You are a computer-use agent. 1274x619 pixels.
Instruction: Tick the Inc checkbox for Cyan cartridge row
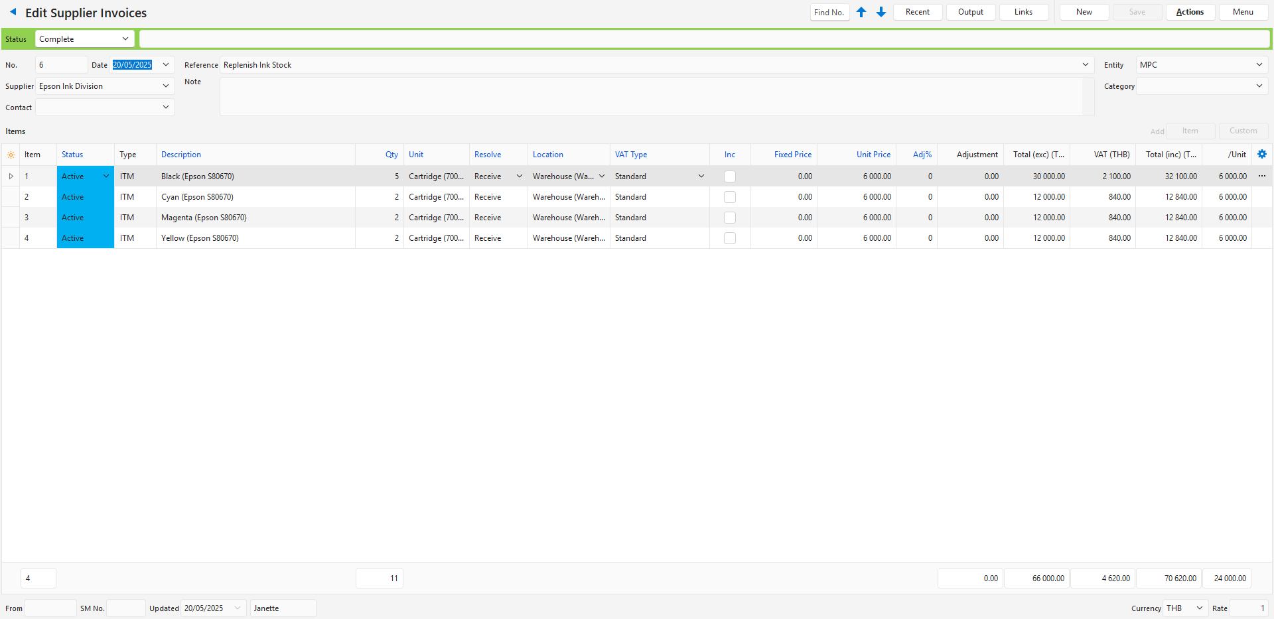pyautogui.click(x=730, y=197)
